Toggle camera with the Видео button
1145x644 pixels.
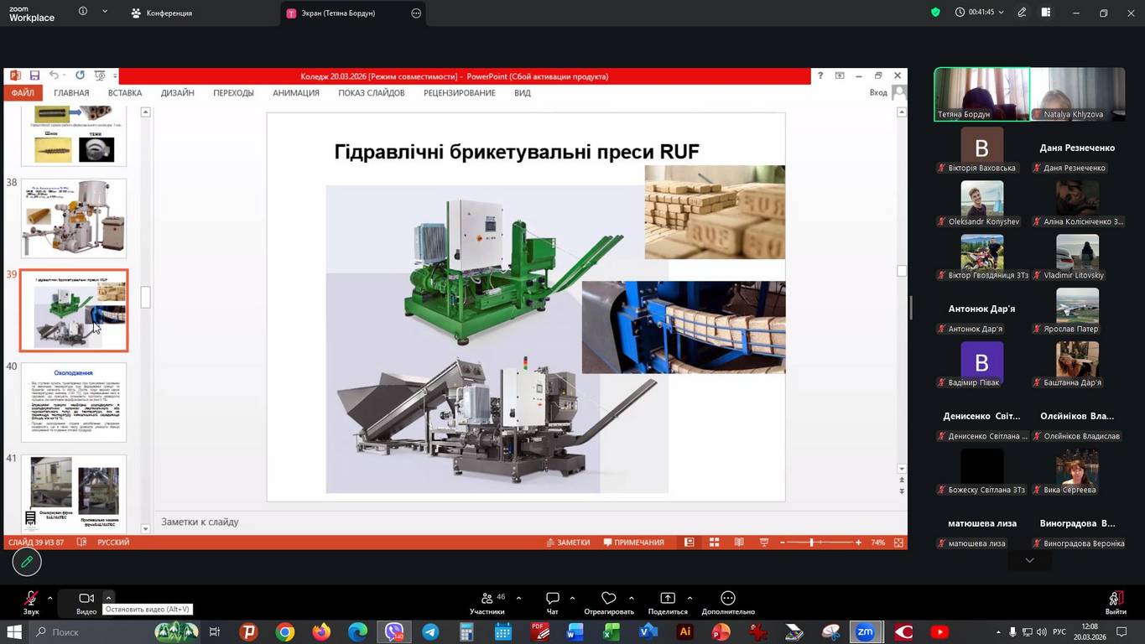[x=86, y=600]
